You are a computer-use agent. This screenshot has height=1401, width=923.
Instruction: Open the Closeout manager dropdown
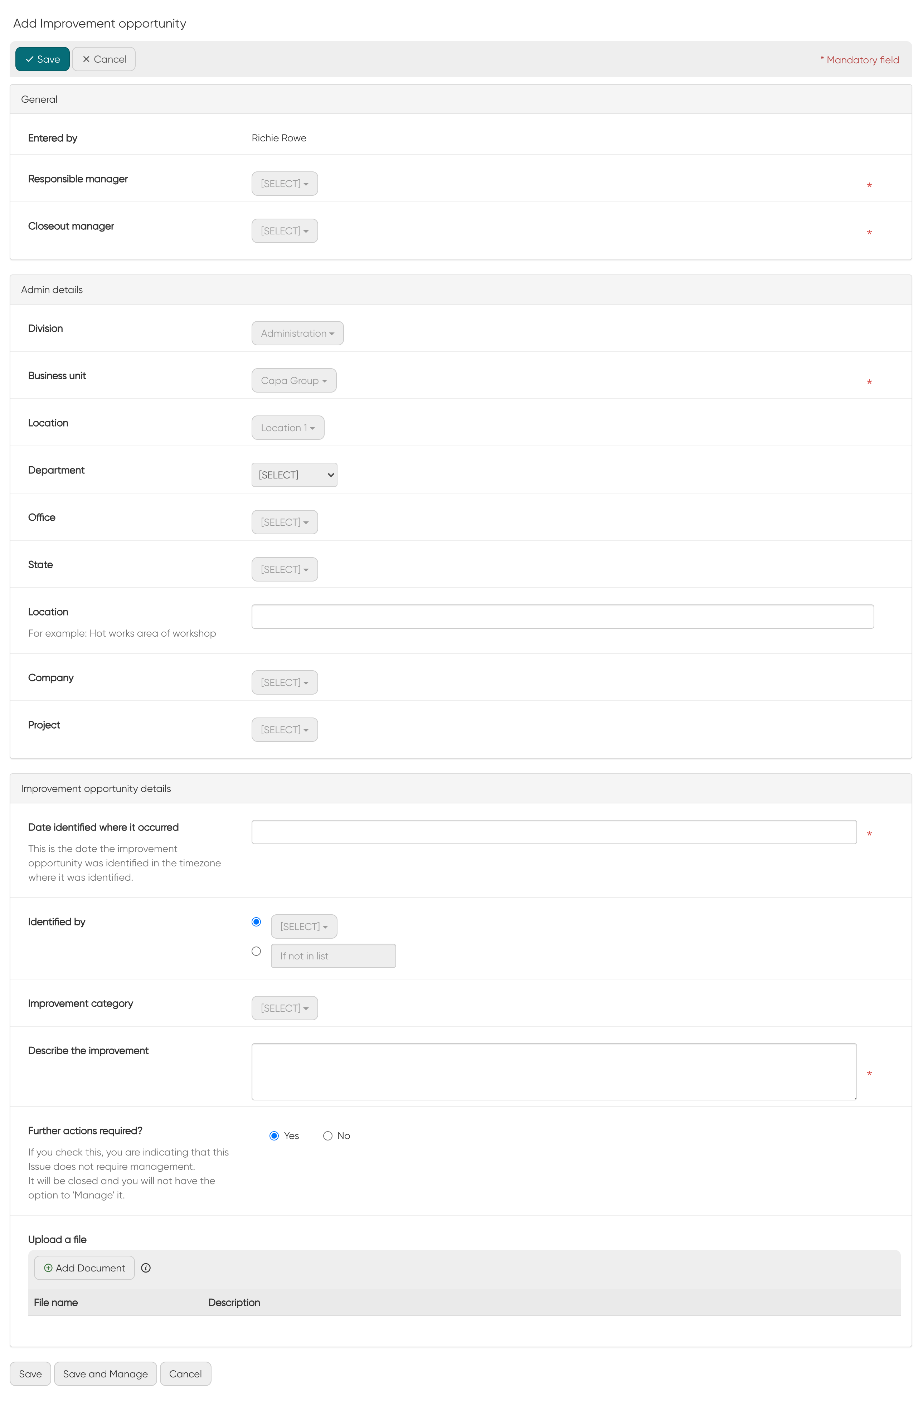[x=284, y=231]
